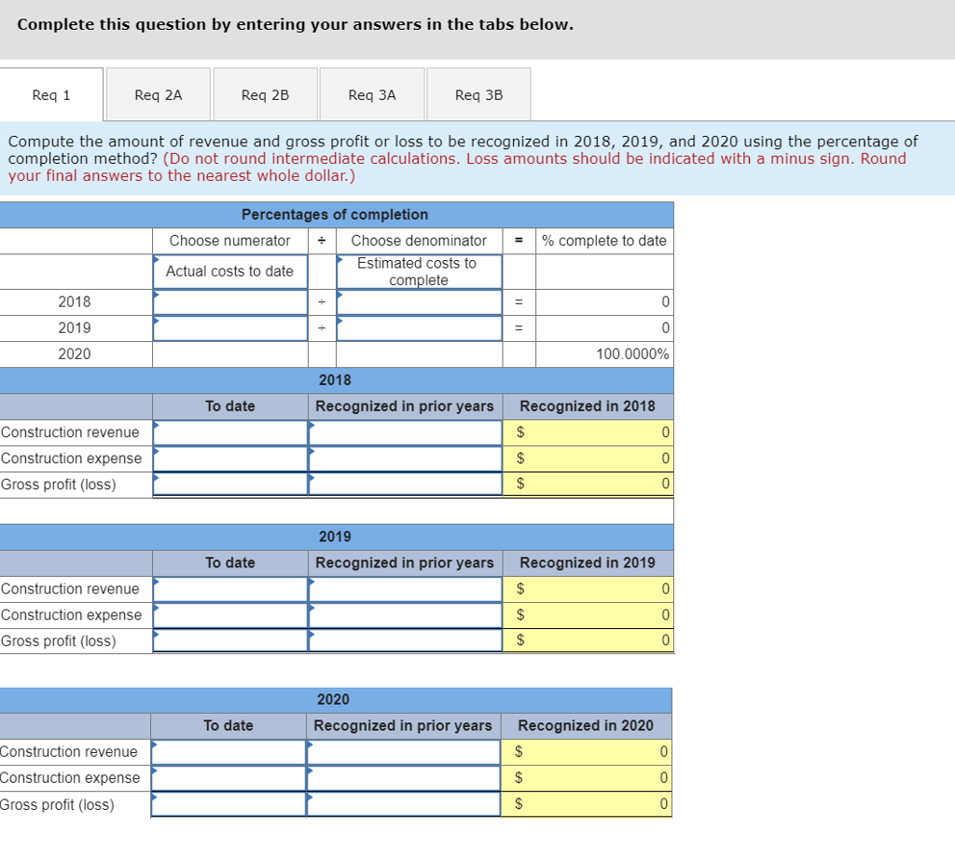Click 2019 Construction revenue To date cell
955x862 pixels.
[x=230, y=589]
